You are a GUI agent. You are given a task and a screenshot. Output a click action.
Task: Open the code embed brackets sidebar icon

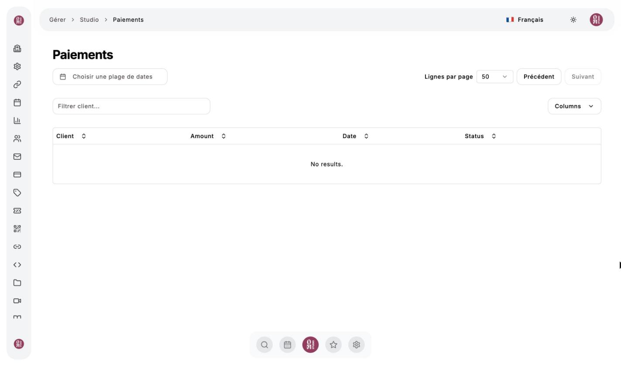coord(17,265)
